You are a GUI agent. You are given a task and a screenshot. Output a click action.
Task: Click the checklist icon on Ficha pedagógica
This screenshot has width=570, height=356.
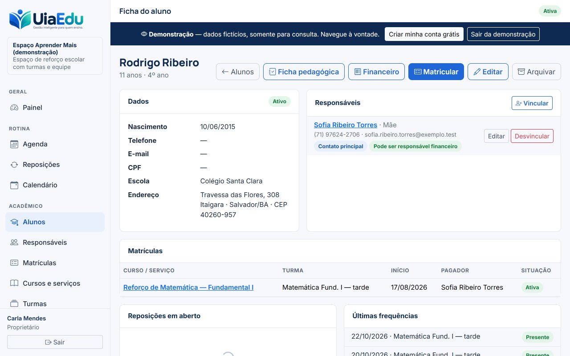tap(273, 72)
